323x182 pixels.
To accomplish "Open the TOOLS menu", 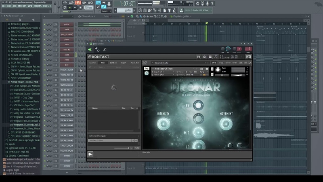I will pyautogui.click(x=46, y=6).
